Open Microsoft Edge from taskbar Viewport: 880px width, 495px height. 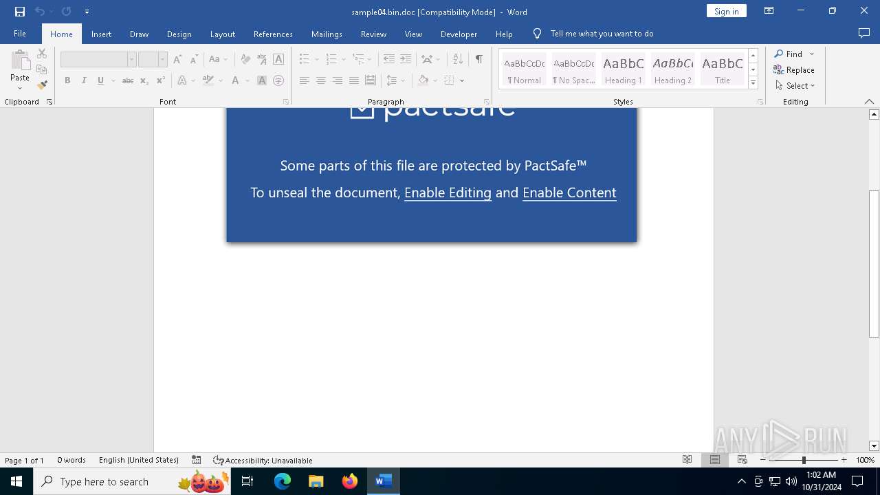point(283,481)
